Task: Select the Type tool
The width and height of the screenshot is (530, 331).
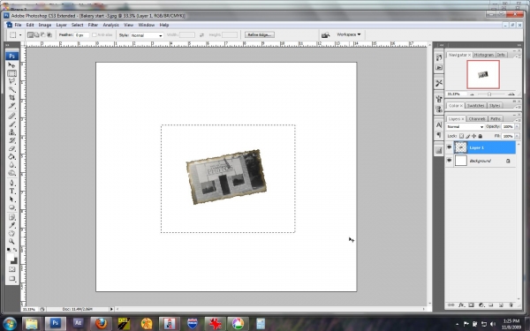Action: pyautogui.click(x=11, y=191)
